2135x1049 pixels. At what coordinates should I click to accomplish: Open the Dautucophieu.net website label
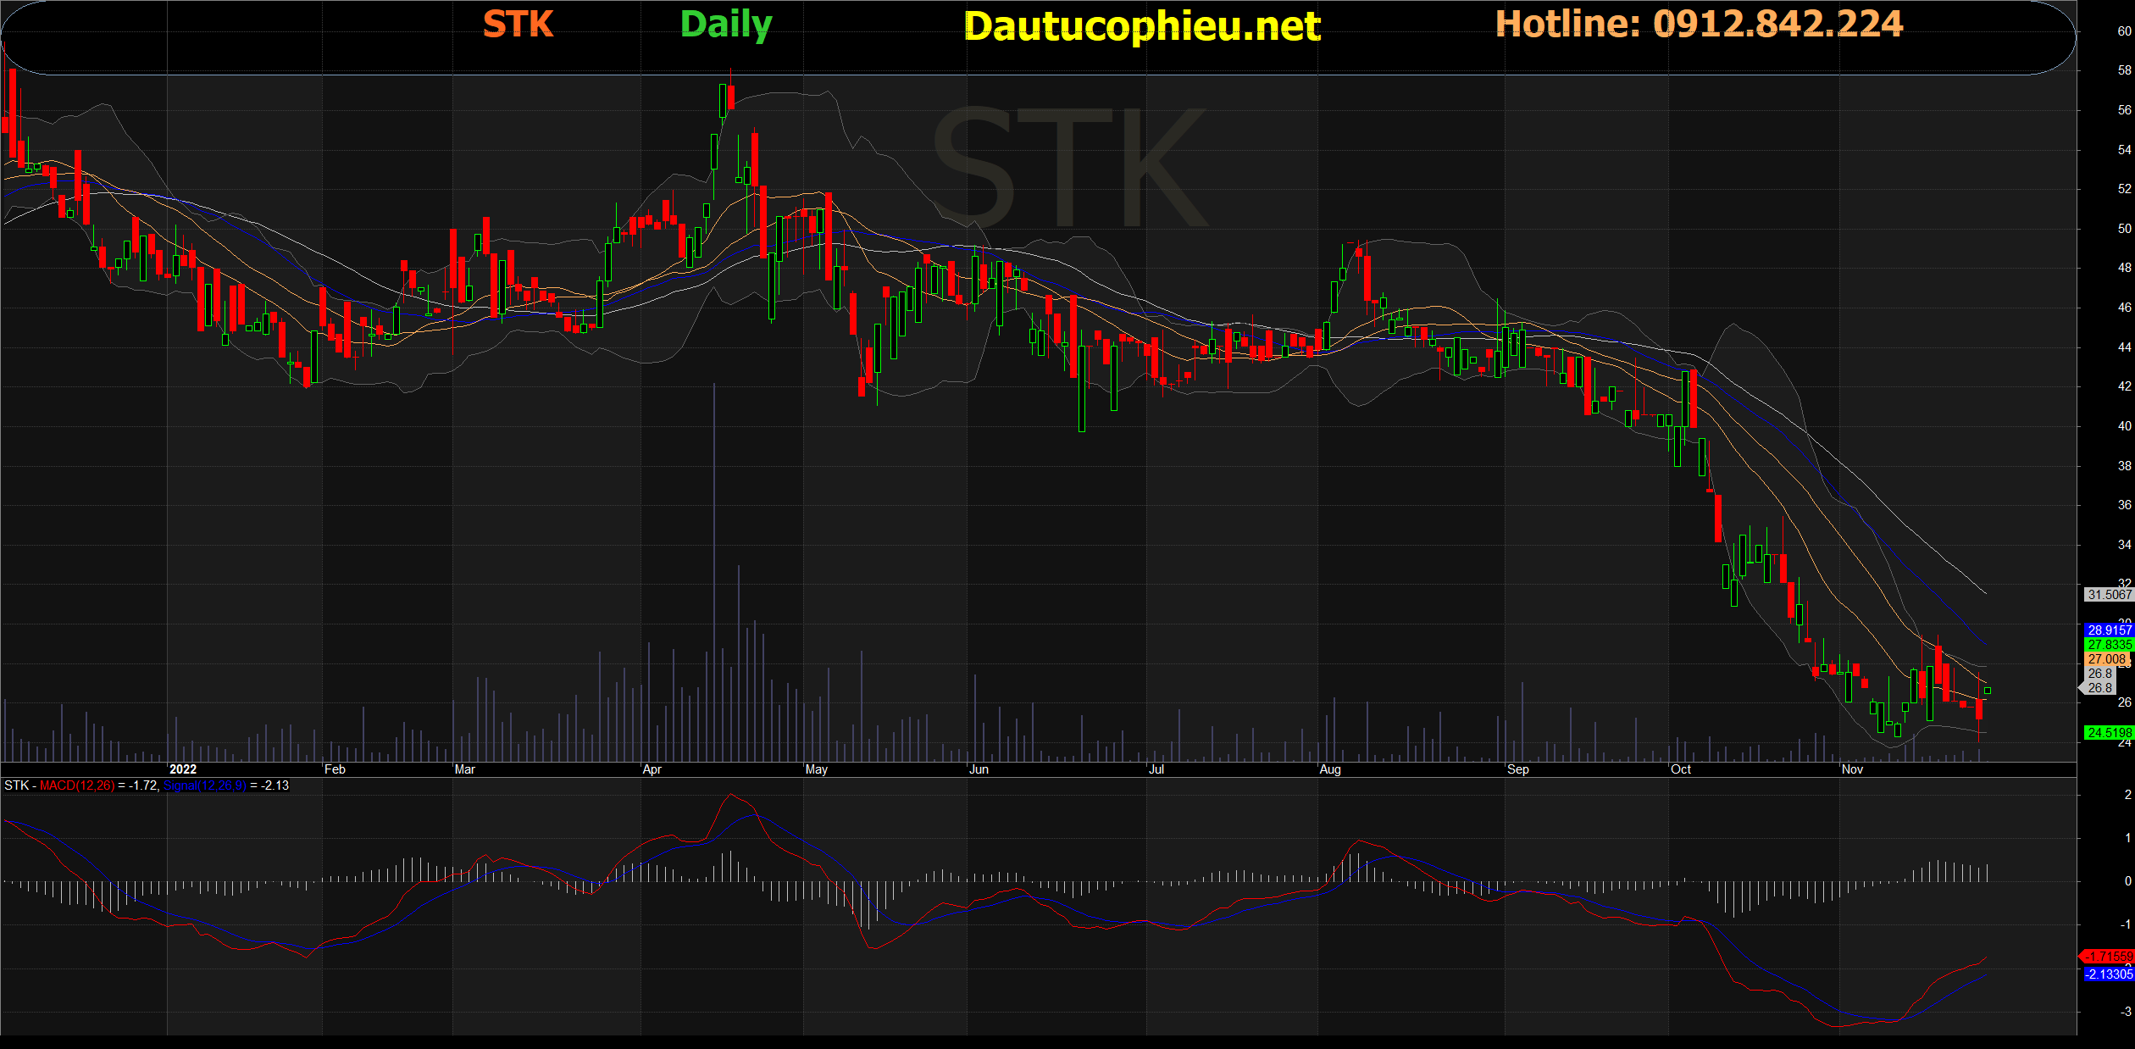tap(1142, 26)
